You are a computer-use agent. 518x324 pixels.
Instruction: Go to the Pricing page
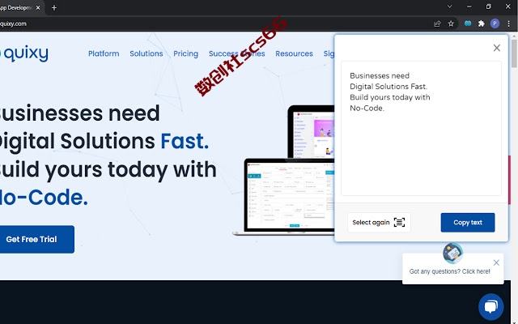(x=185, y=53)
